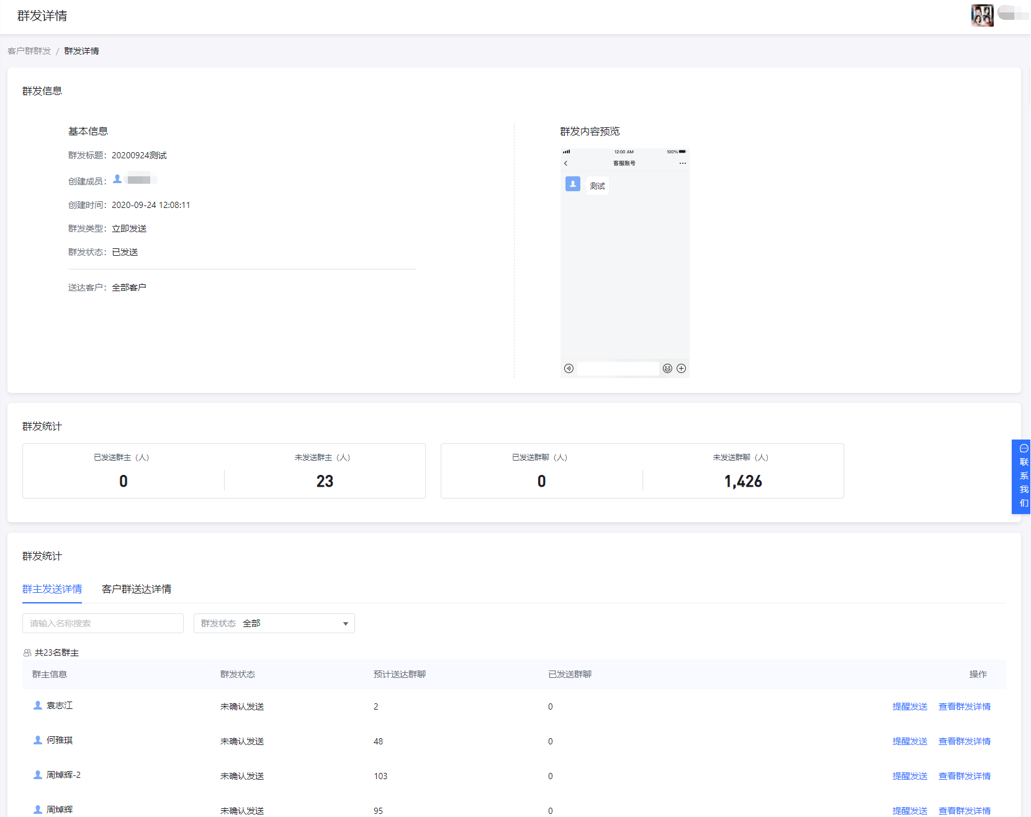1031x817 pixels.
Task: Click the sender avatar next to 测试 message
Action: (573, 184)
